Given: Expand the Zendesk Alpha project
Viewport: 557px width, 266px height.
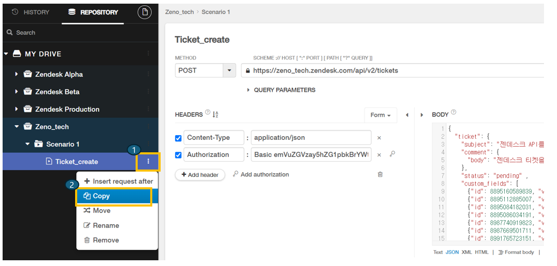Looking at the screenshot, I should coord(16,74).
